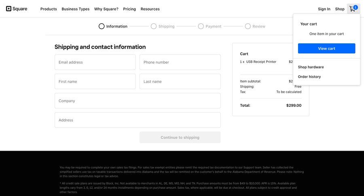Select the Shipping step circle
The height and width of the screenshot is (196, 364).
154,26
